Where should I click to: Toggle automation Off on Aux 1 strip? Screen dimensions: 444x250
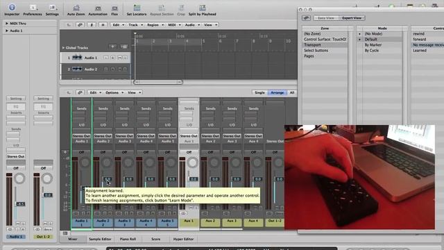pyautogui.click(x=189, y=152)
